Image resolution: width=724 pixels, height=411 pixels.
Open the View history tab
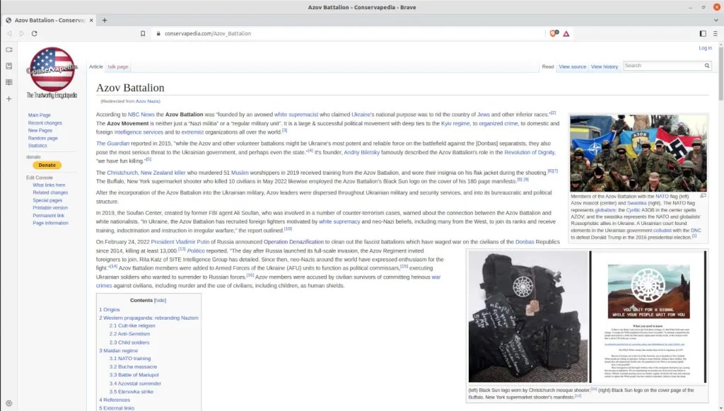click(604, 66)
